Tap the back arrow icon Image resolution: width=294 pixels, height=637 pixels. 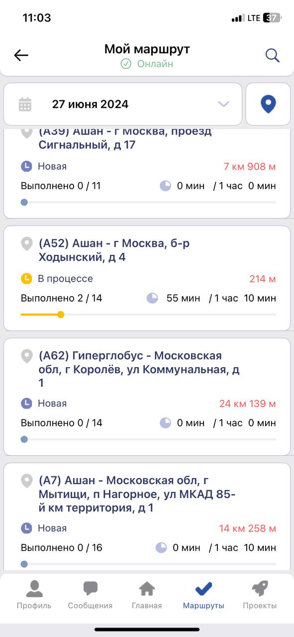tap(21, 55)
